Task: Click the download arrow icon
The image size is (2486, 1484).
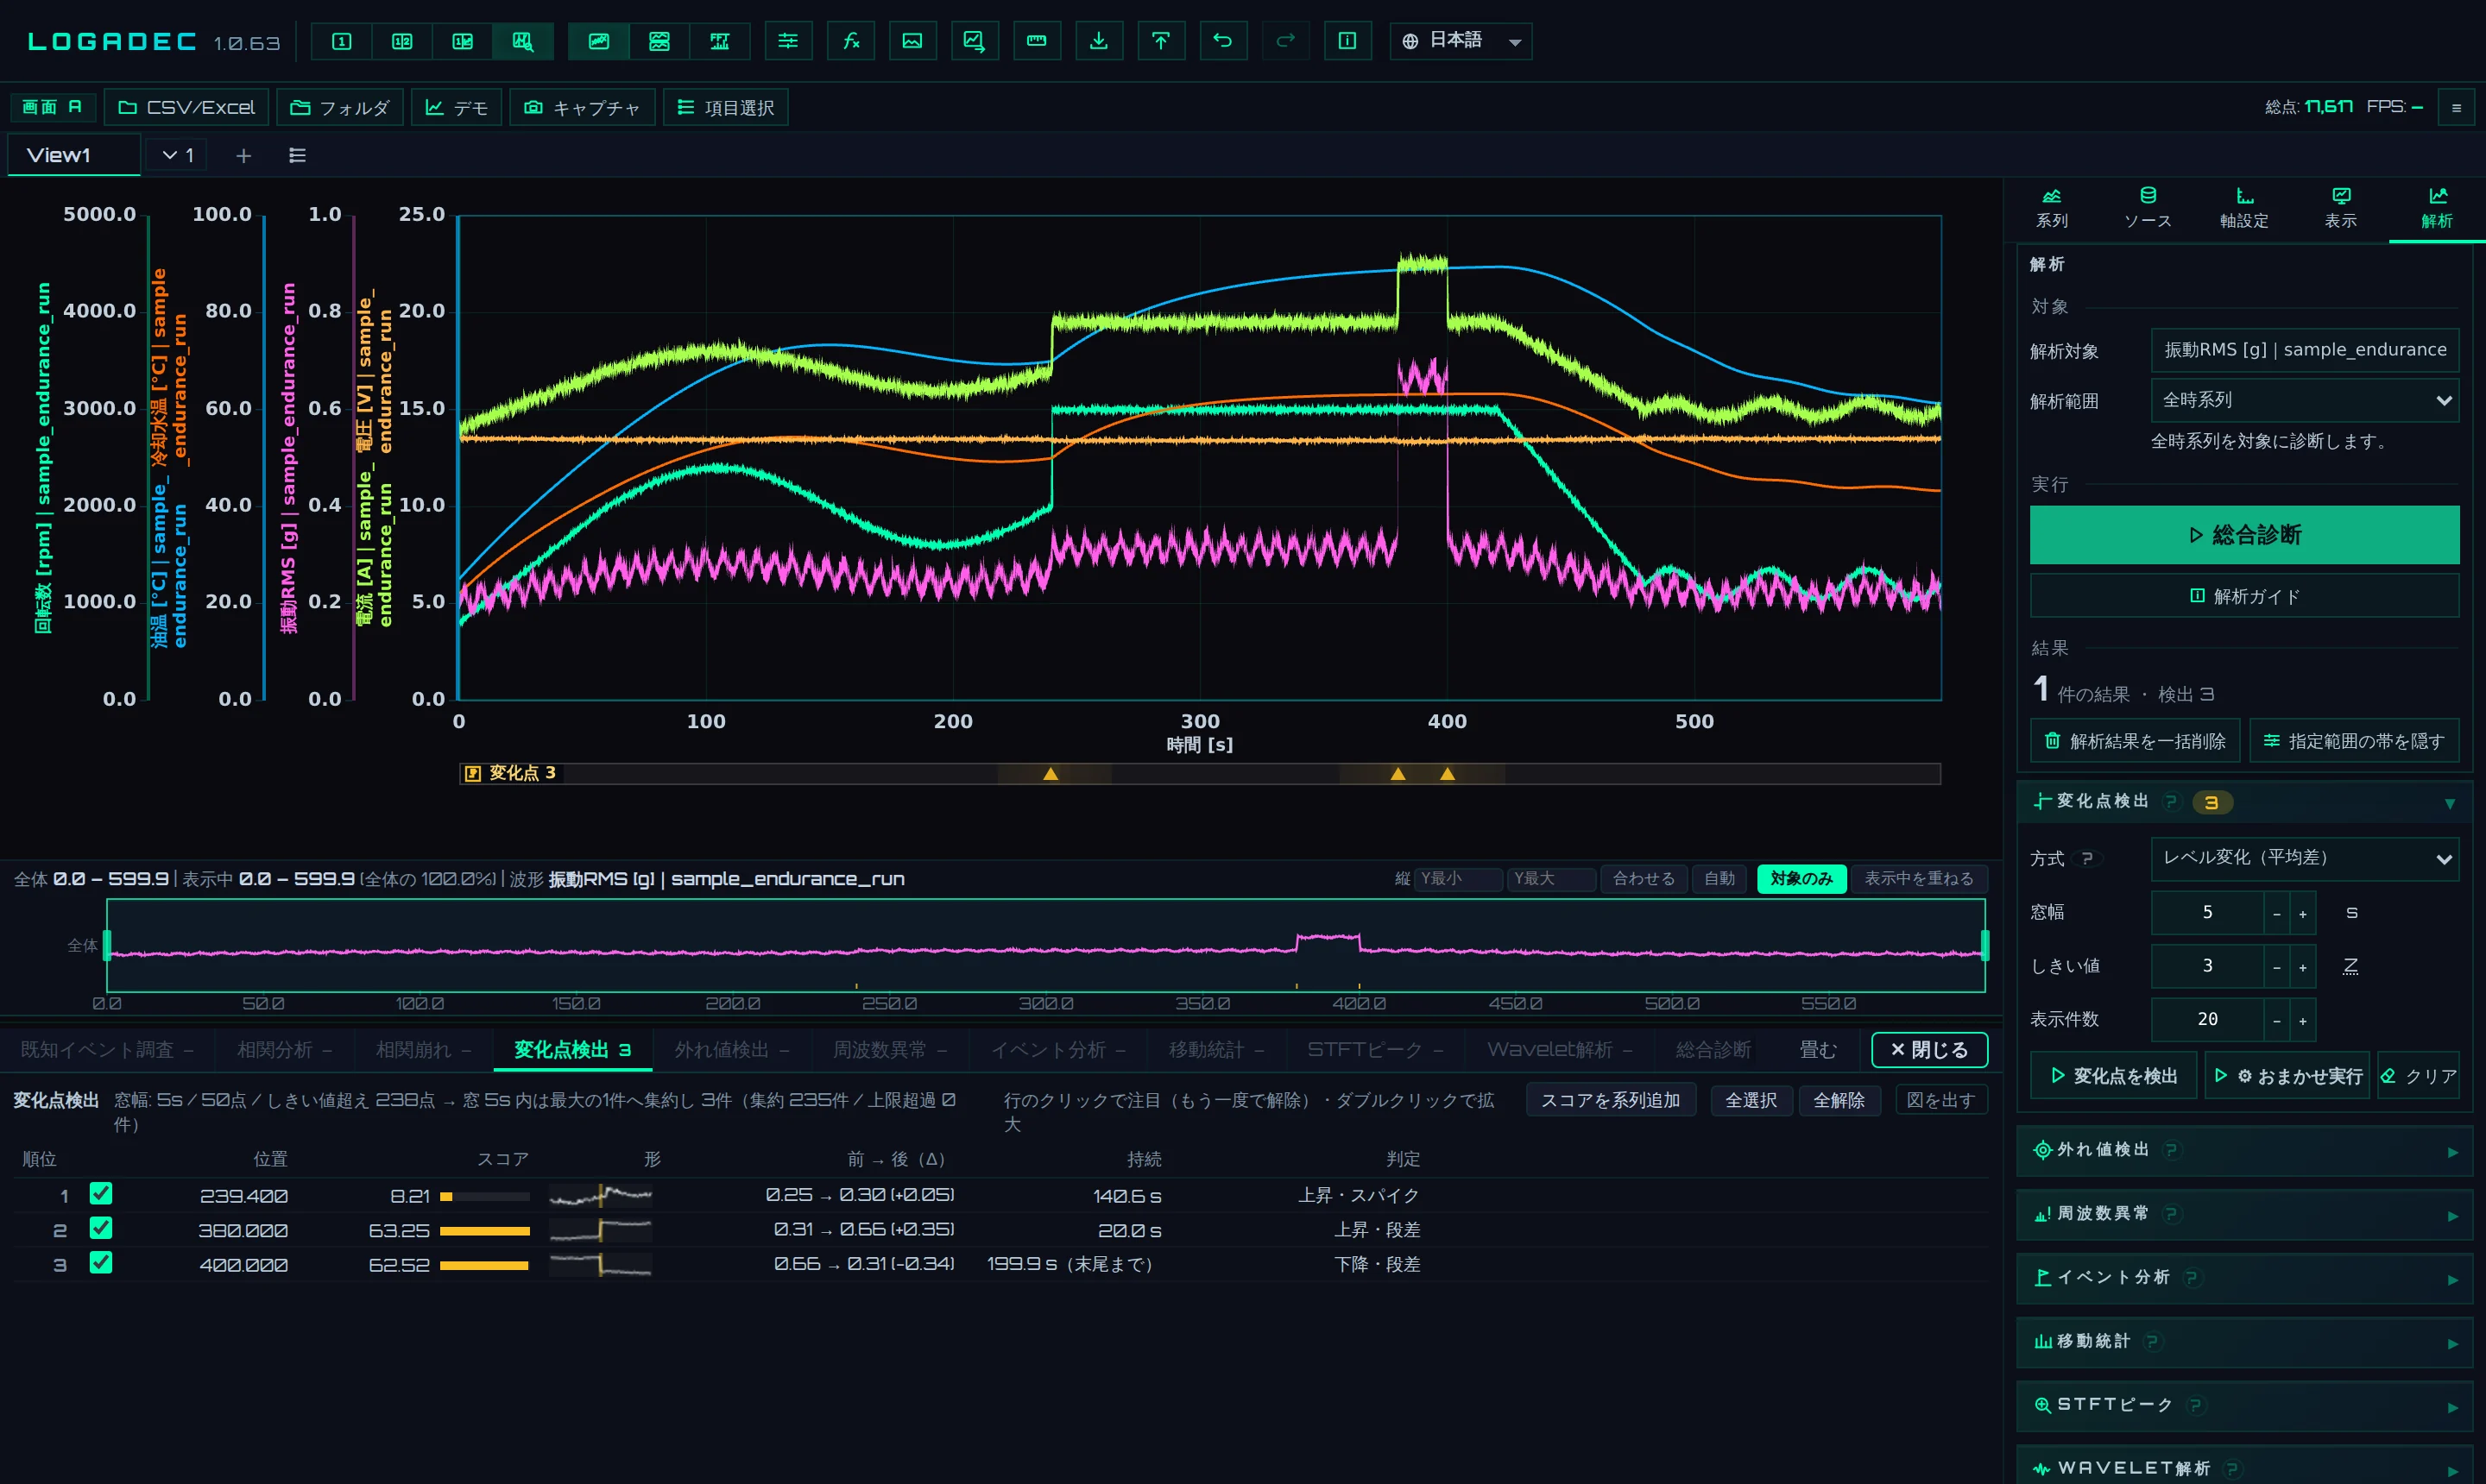Action: [1099, 41]
